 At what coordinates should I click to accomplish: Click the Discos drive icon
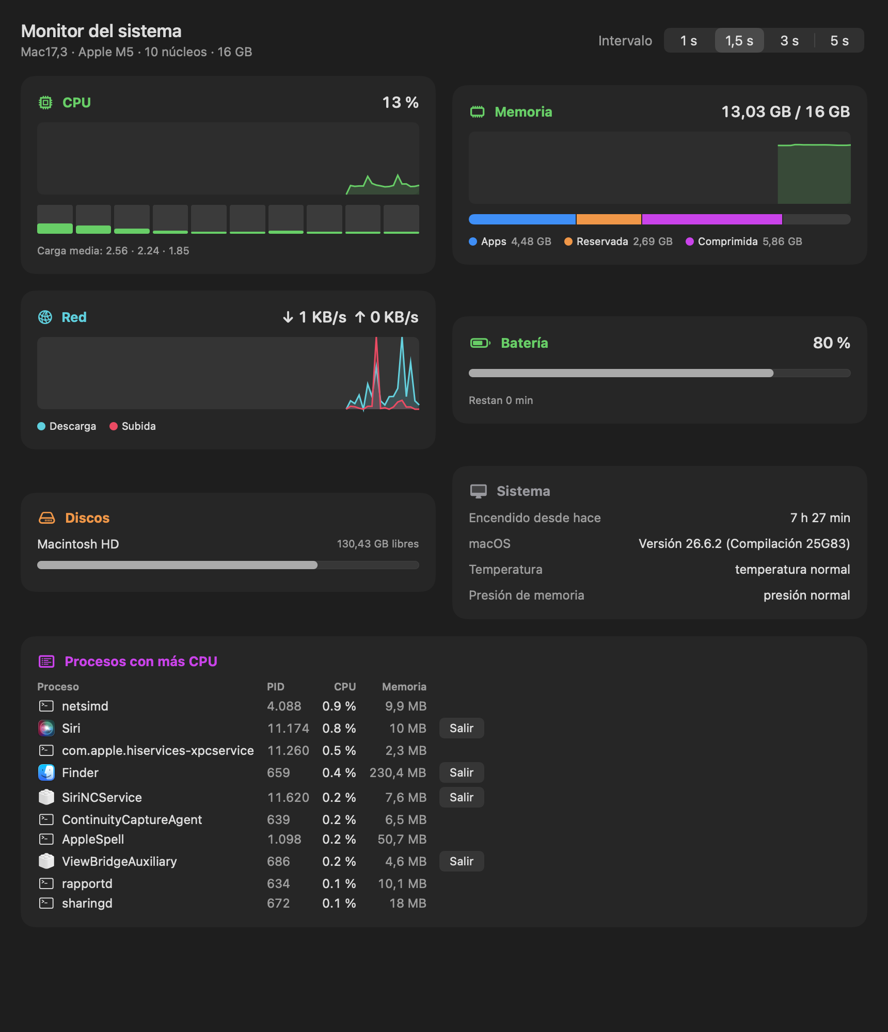pos(47,518)
